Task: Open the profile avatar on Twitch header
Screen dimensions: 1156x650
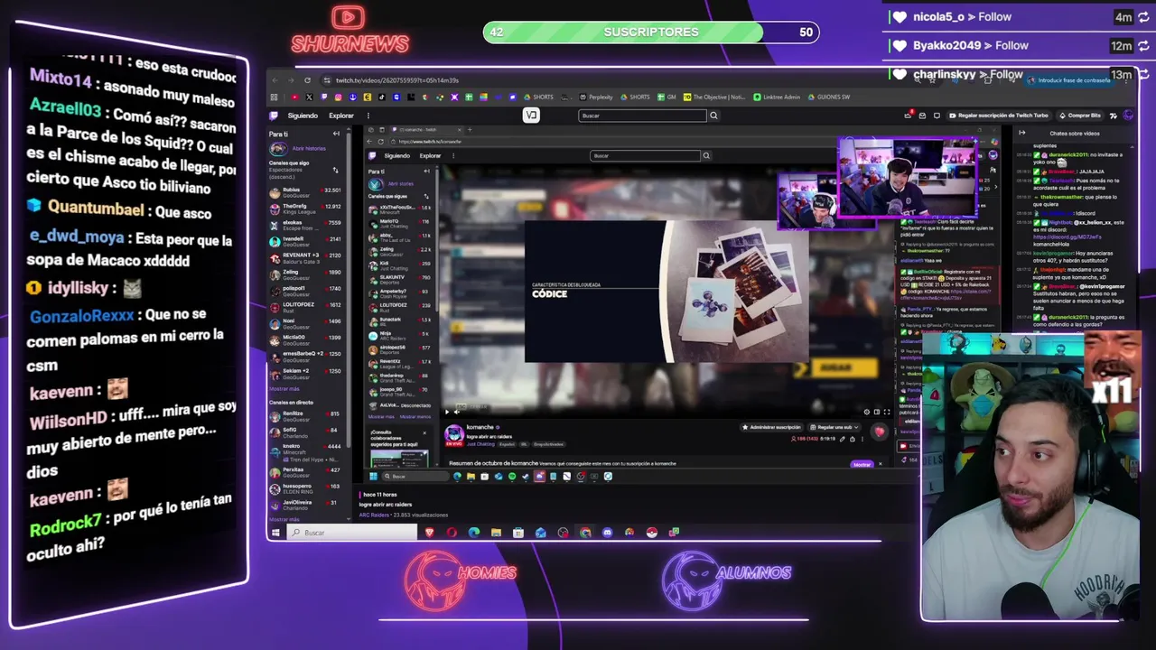Action: pos(1126,116)
